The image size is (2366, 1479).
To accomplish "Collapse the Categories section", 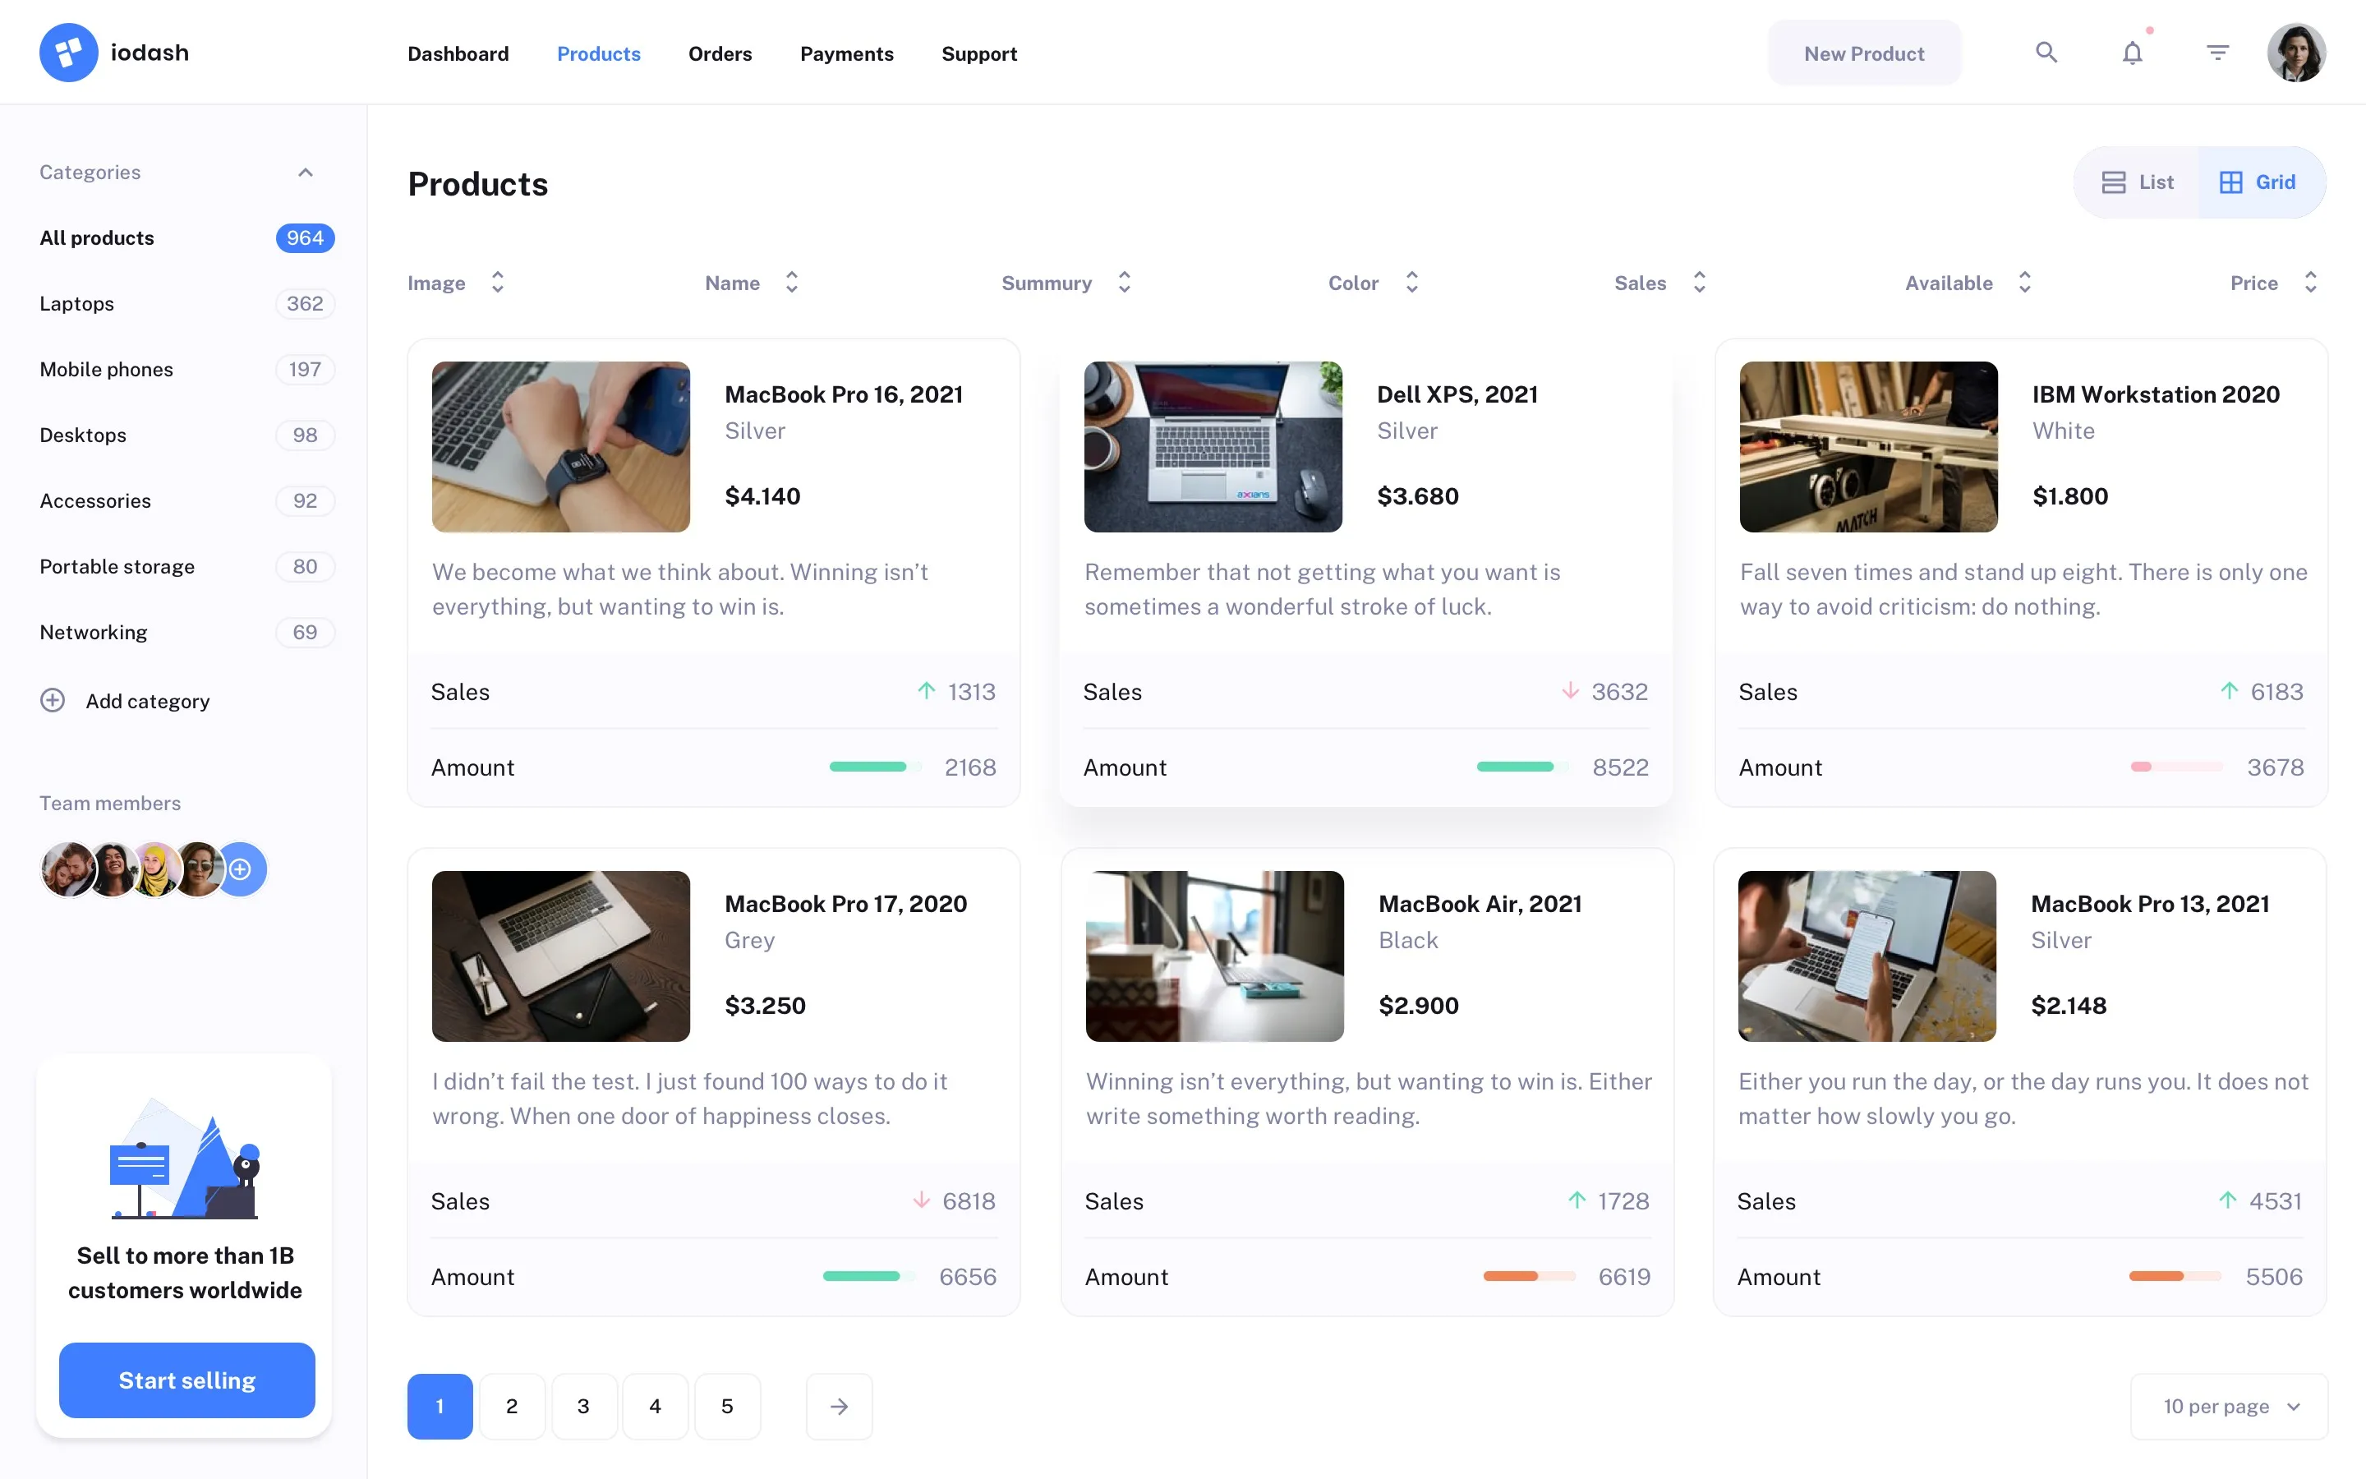I will (305, 173).
